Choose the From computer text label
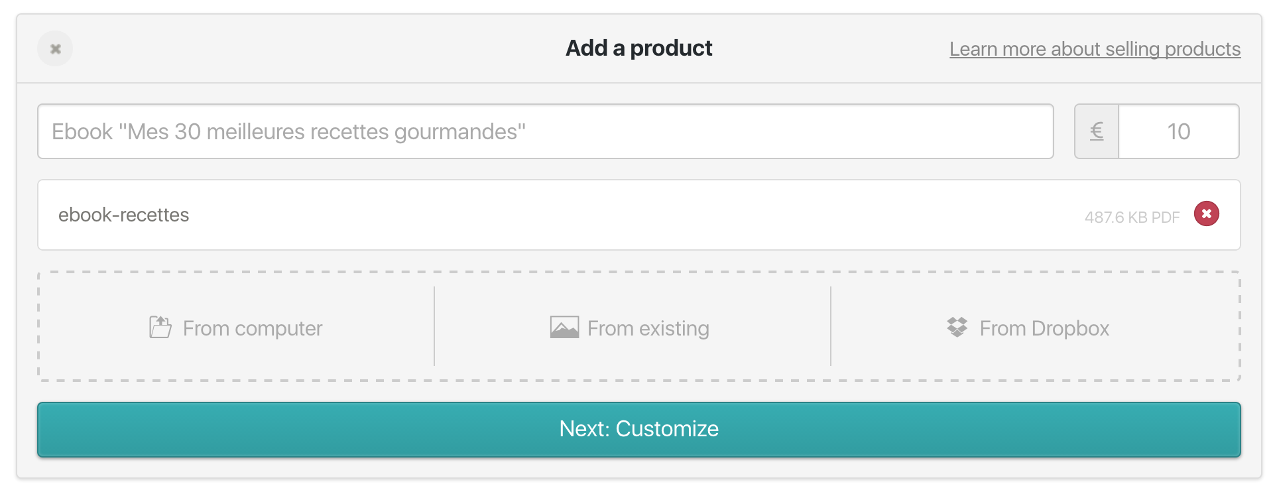1277x492 pixels. [x=253, y=328]
